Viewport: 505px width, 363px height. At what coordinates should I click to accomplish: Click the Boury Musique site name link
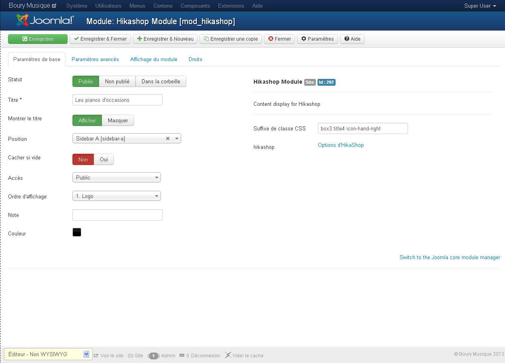pyautogui.click(x=29, y=6)
